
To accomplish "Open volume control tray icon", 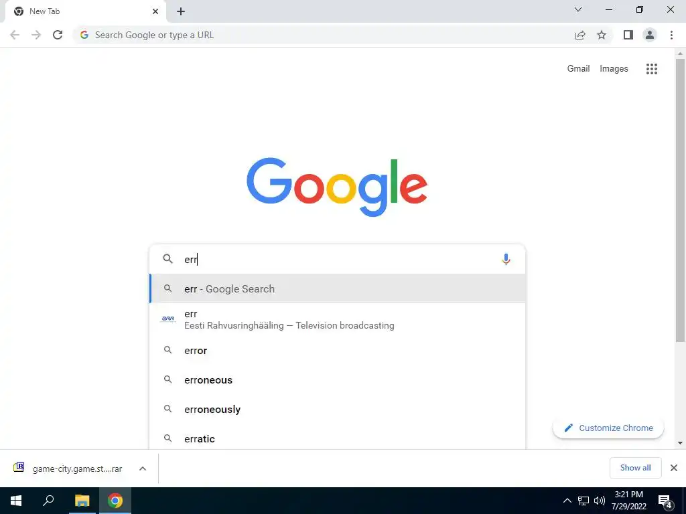I will (600, 501).
